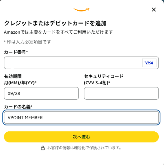Click the yellow 次へ進む button
This screenshot has width=164, height=165.
pyautogui.click(x=81, y=137)
